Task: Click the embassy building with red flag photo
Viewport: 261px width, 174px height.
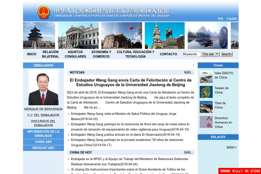Action: pyautogui.click(x=122, y=36)
